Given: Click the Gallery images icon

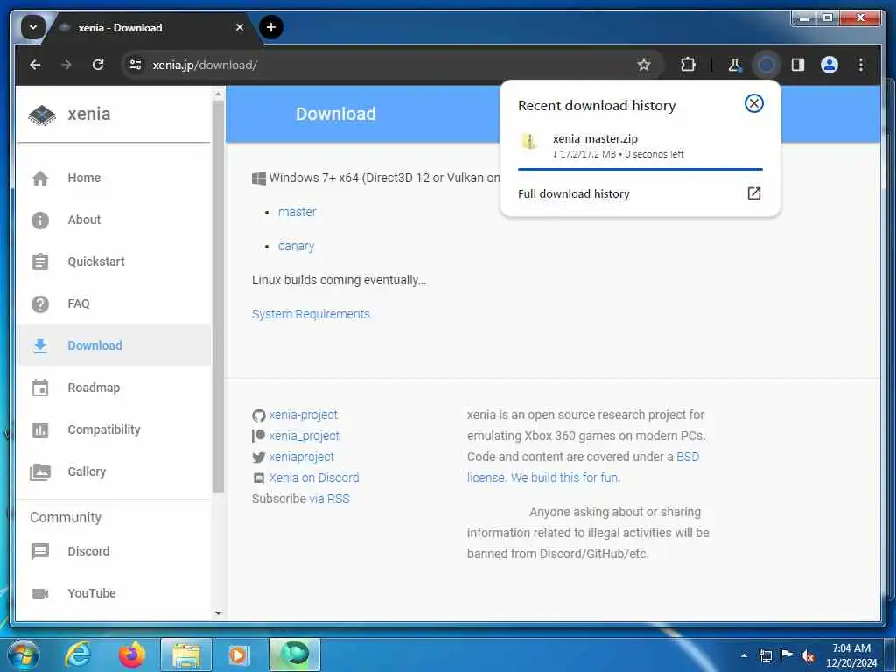Looking at the screenshot, I should tap(40, 472).
